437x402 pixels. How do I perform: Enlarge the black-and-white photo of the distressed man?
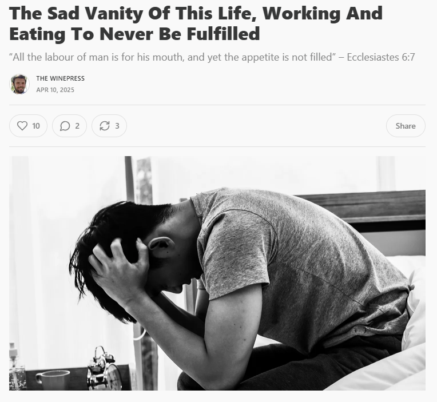click(217, 273)
